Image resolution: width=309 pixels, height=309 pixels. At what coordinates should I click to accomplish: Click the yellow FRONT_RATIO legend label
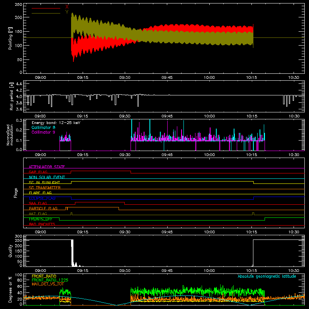(x=44, y=276)
